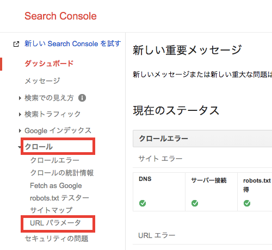The width and height of the screenshot is (272, 250).
Task: Open the Search Console logo link
Action: coord(60,16)
